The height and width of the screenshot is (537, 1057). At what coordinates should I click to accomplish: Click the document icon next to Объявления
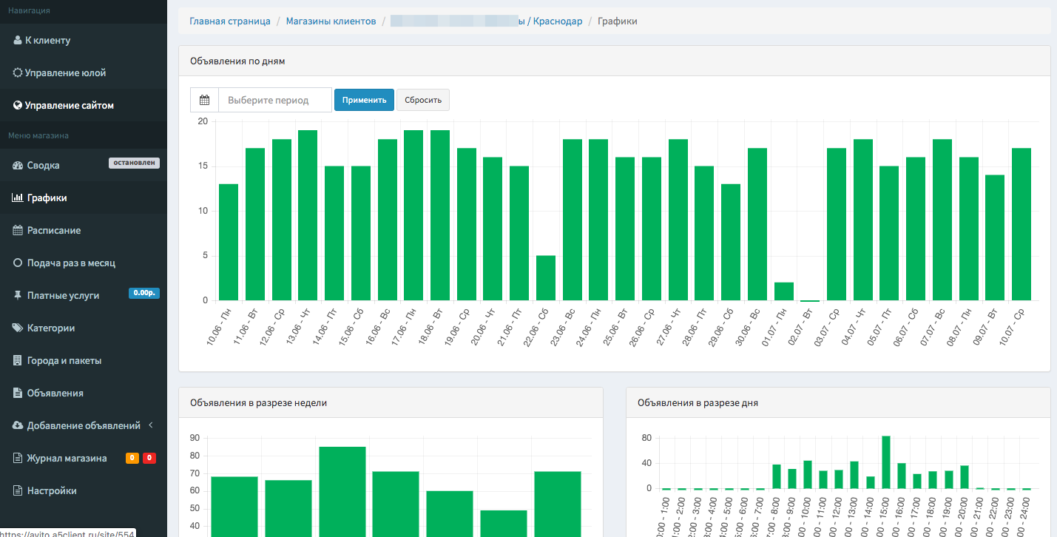coord(18,394)
